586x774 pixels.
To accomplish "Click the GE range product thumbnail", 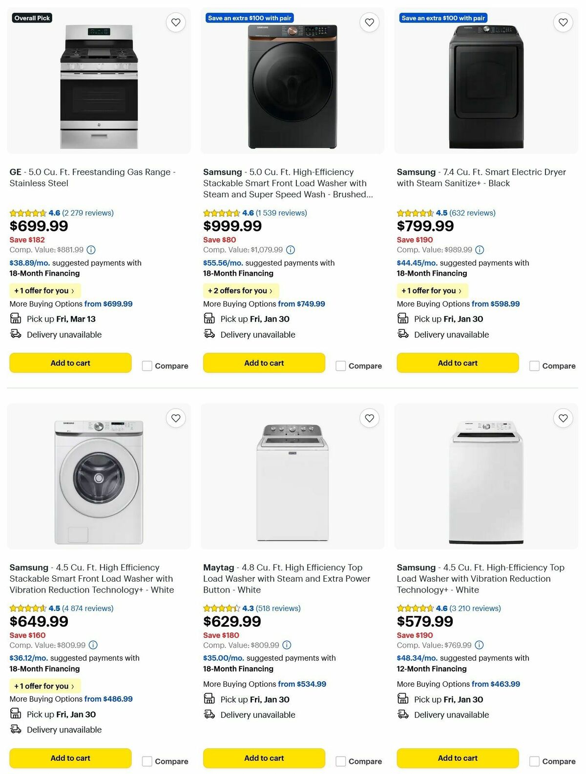I will (99, 81).
